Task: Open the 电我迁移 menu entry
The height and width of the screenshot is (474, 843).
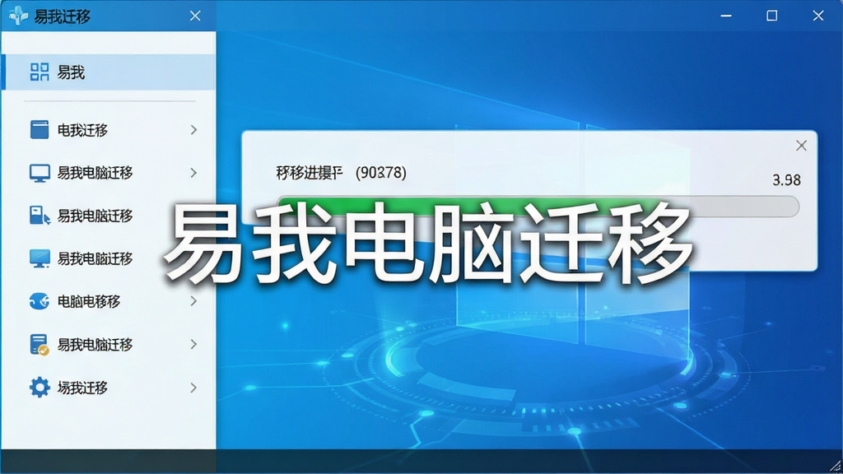Action: coord(83,130)
